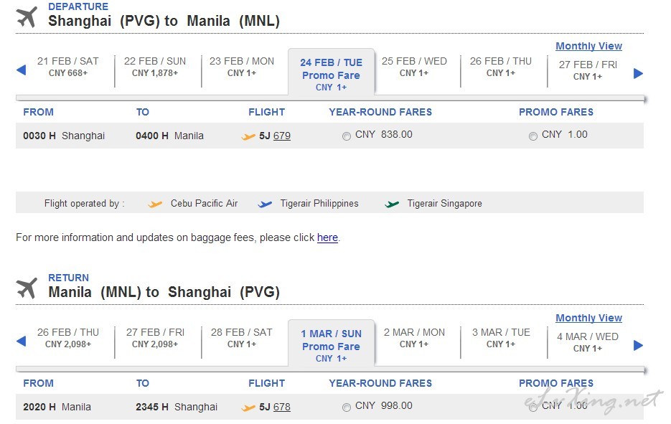The image size is (671, 424).
Task: Open flight 679 details link
Action: tap(281, 136)
